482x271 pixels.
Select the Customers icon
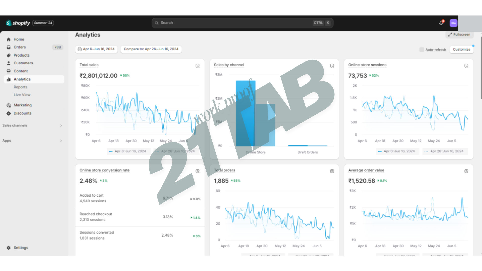tap(8, 63)
